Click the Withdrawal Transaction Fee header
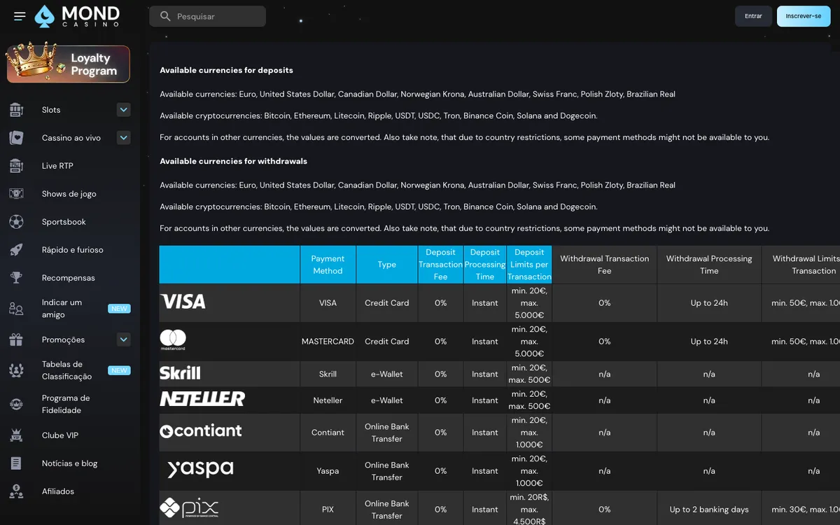The image size is (840, 525). [x=605, y=265]
